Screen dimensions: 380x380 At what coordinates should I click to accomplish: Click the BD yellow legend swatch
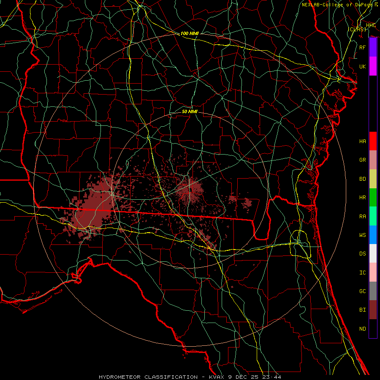pos(373,179)
